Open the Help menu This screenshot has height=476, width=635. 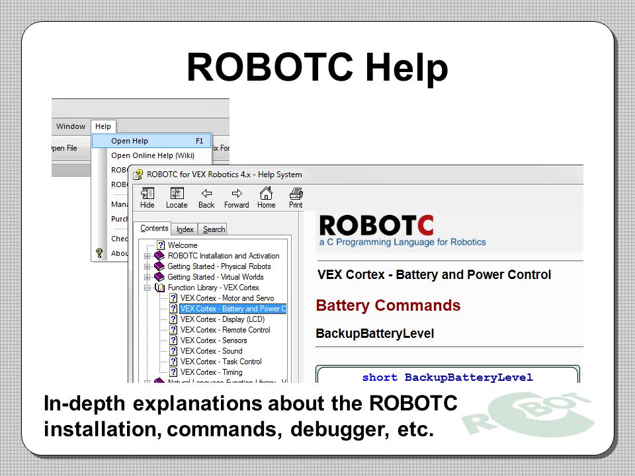point(103,126)
